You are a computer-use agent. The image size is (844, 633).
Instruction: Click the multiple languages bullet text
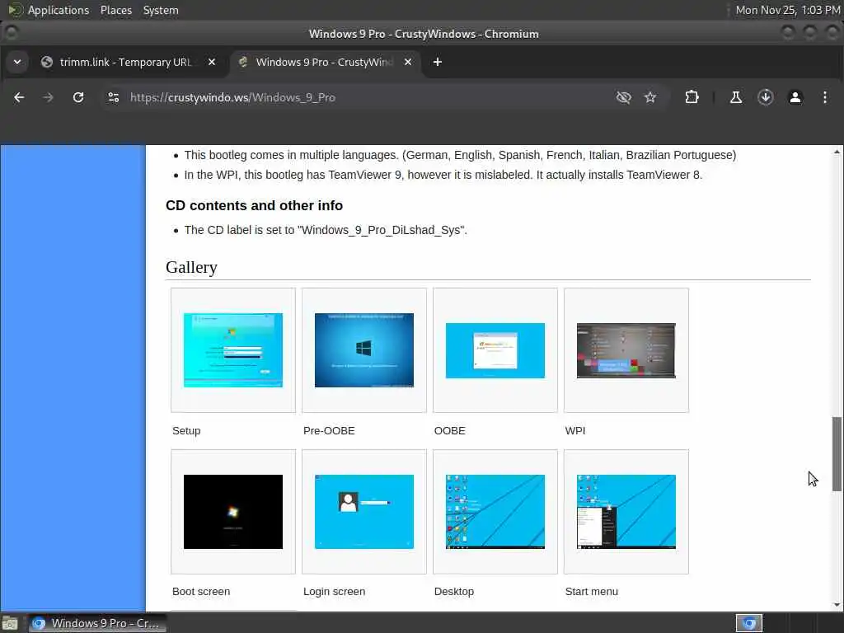[x=460, y=155]
